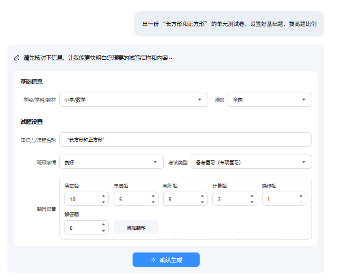The width and height of the screenshot is (337, 280).
Task: Click the 基础信息 section heading
Action: 32,82
